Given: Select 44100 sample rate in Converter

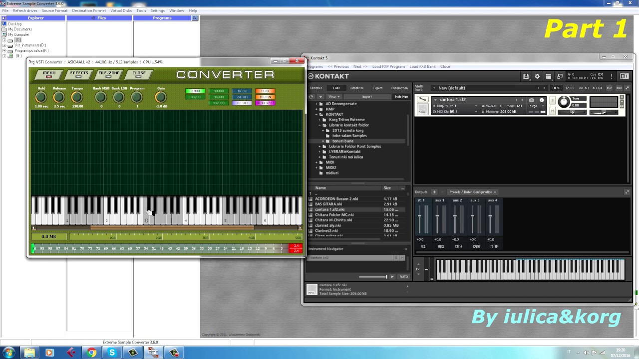Looking at the screenshot, I should tap(195, 91).
